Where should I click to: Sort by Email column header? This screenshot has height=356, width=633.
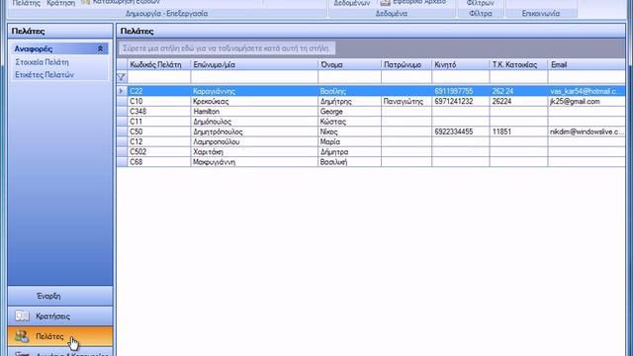click(587, 64)
